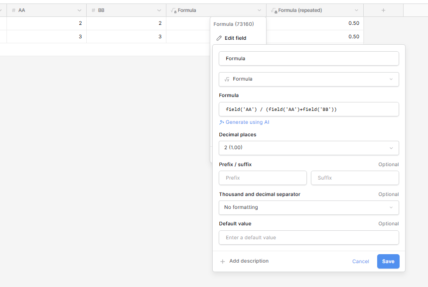Image resolution: width=428 pixels, height=287 pixels.
Task: Click Generate using AI link
Action: pos(244,122)
